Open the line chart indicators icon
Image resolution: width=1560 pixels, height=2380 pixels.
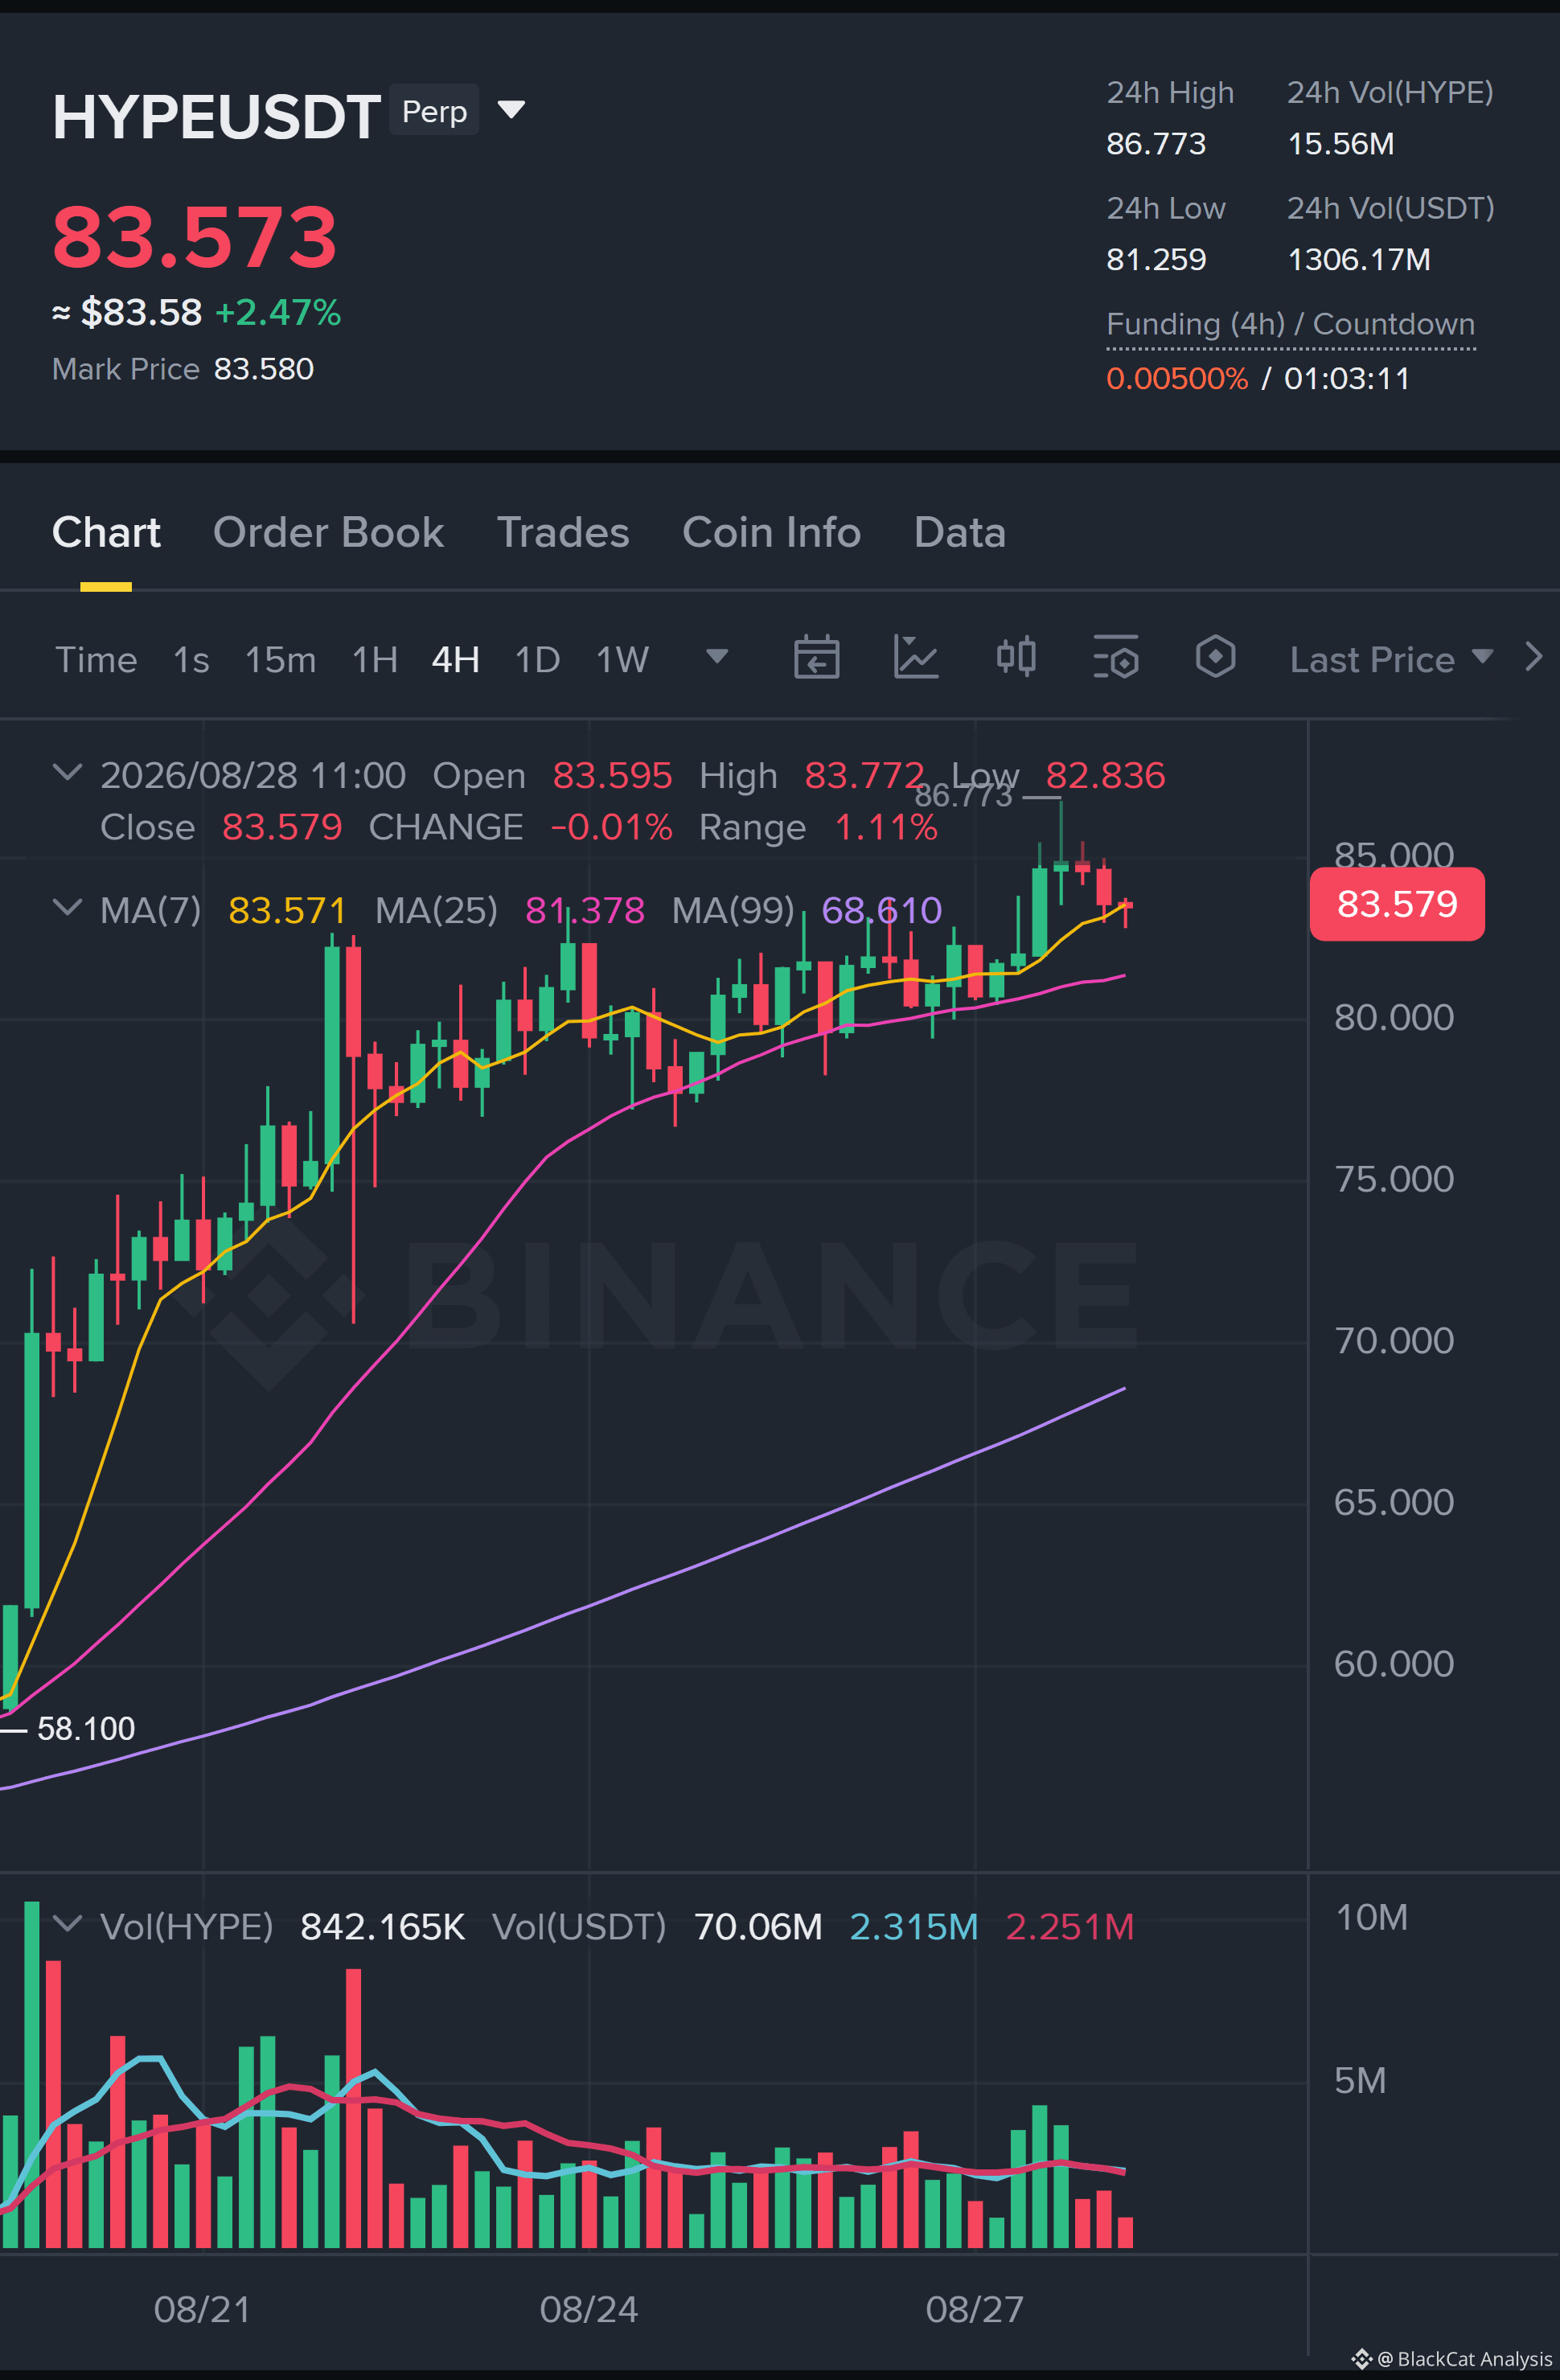point(915,658)
